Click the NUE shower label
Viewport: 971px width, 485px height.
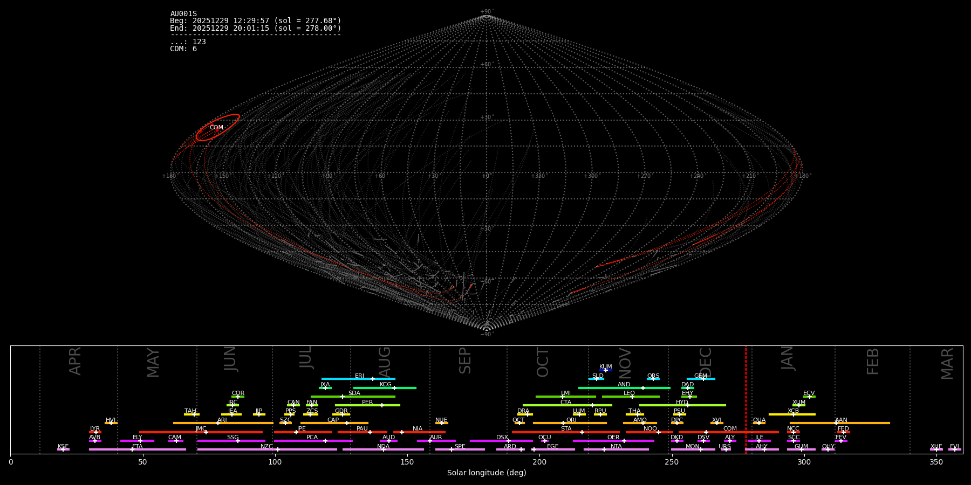(441, 420)
